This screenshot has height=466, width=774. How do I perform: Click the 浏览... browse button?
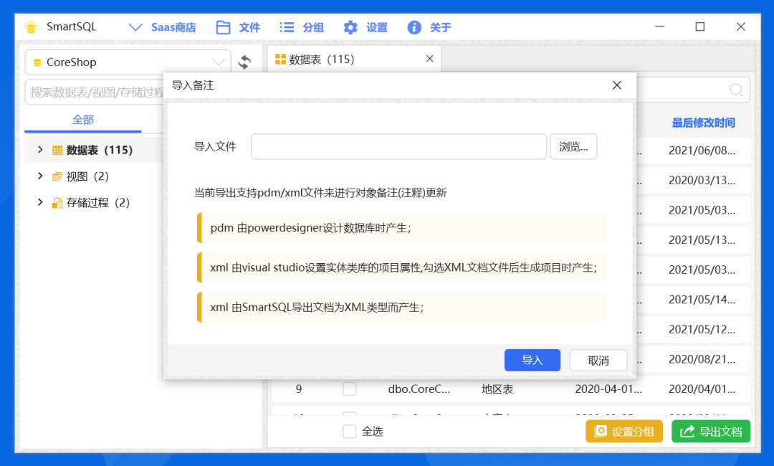573,147
